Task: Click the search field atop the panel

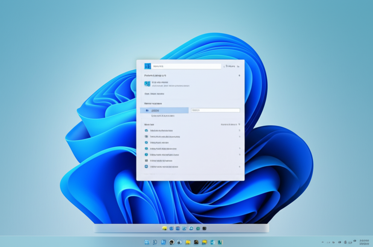Action: coord(186,66)
